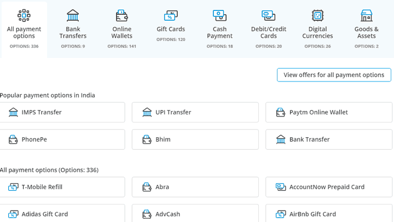Select the Cash Payment icon
The image size is (394, 222).
click(x=219, y=15)
